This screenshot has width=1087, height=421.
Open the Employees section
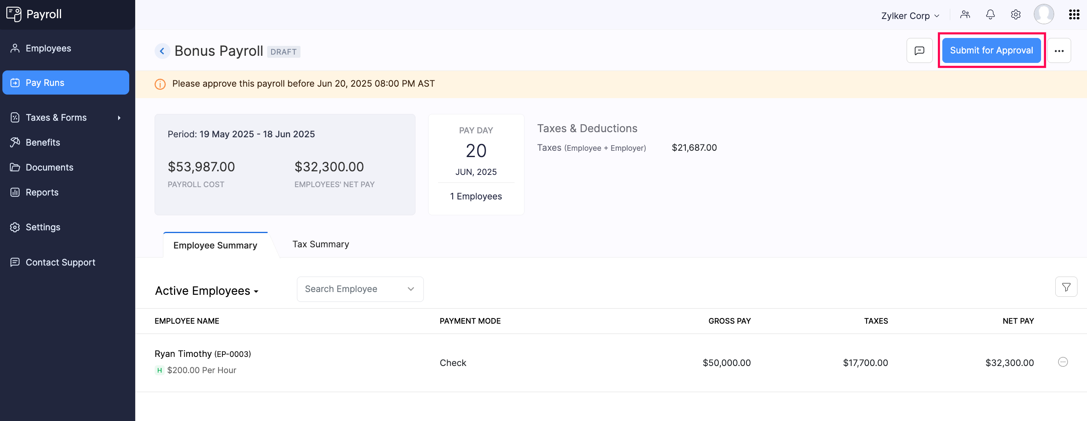48,48
